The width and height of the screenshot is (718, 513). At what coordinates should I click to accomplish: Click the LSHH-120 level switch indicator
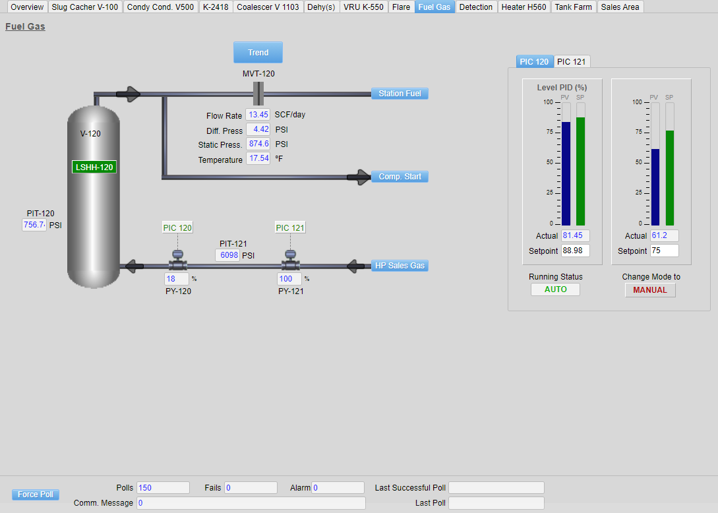[x=94, y=167]
